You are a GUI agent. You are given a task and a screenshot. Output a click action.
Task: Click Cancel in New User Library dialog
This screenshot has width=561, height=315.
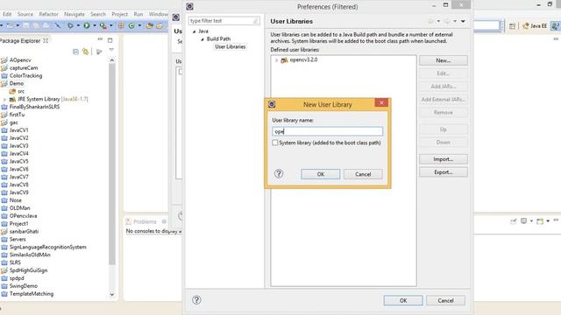pos(363,174)
